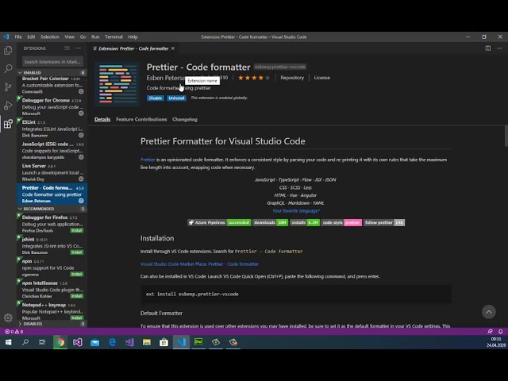Open the Explorer view in activity bar
This screenshot has height=381, width=508.
click(8, 50)
